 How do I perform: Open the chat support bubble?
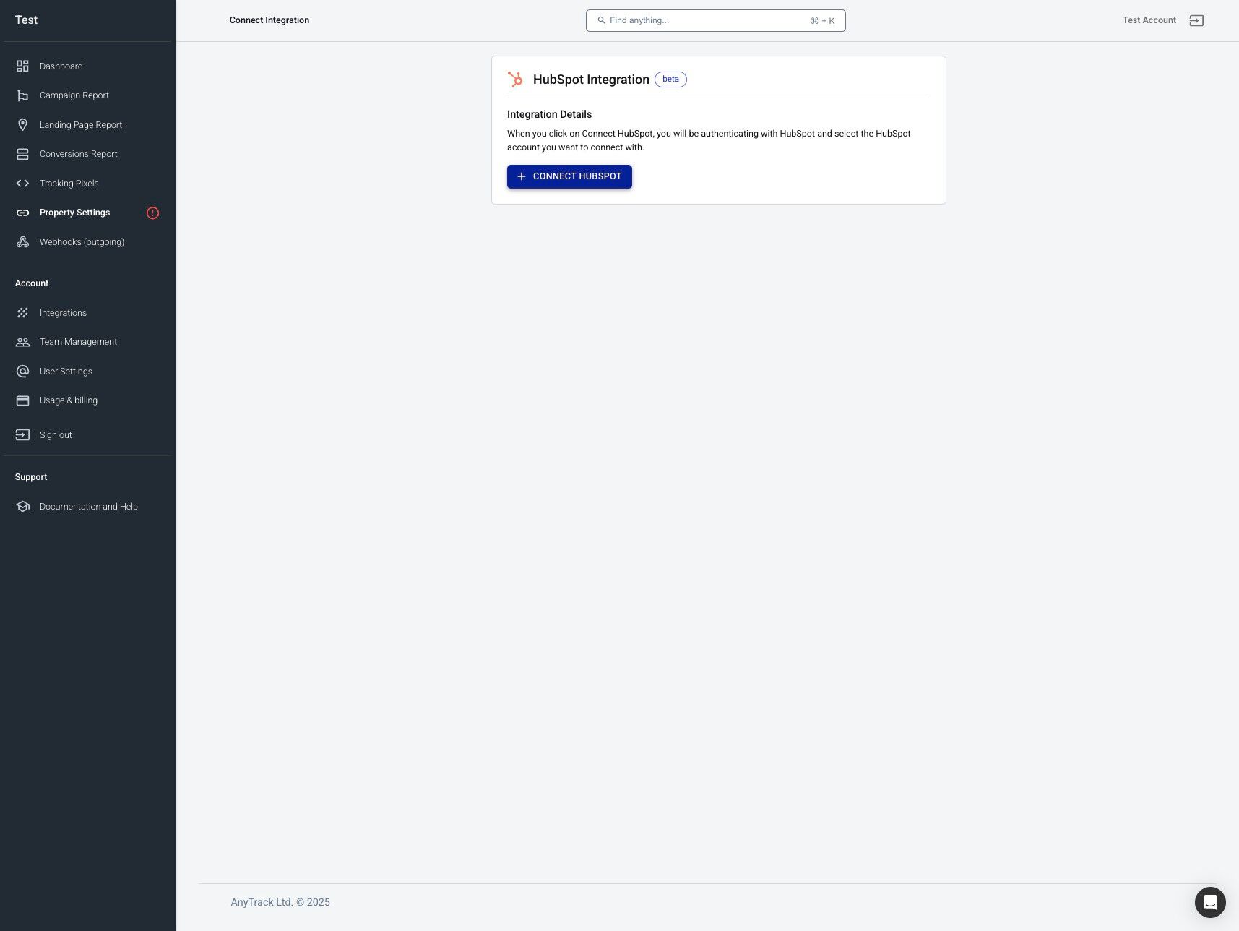point(1210,902)
